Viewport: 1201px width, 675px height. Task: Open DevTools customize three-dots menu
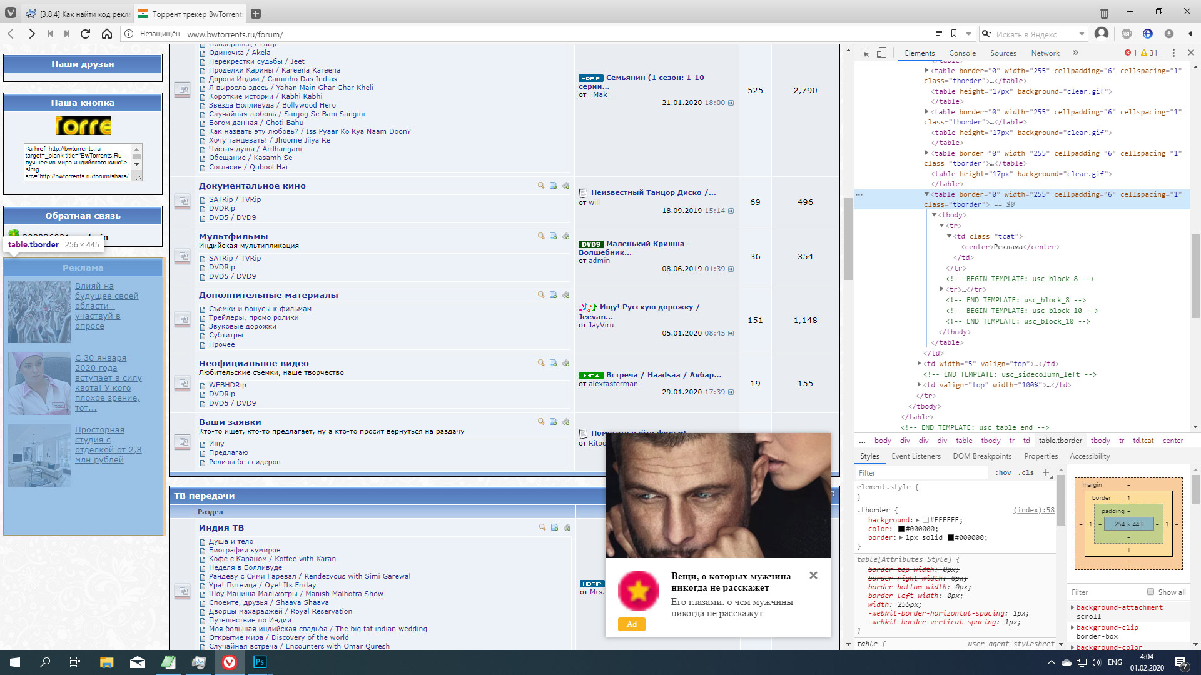coord(1173,53)
